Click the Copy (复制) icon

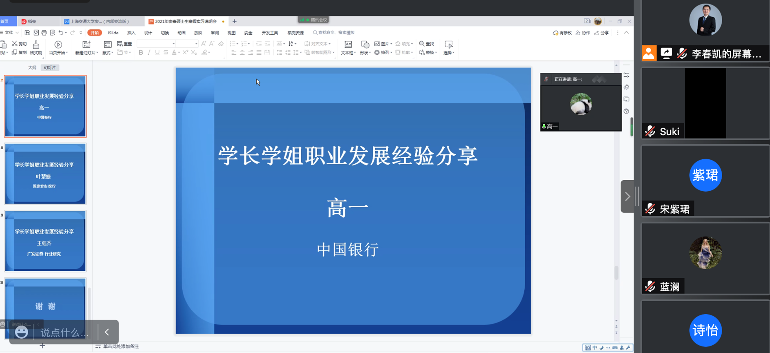pyautogui.click(x=15, y=52)
